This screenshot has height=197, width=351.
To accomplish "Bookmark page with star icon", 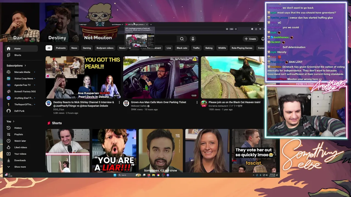I will [236, 29].
